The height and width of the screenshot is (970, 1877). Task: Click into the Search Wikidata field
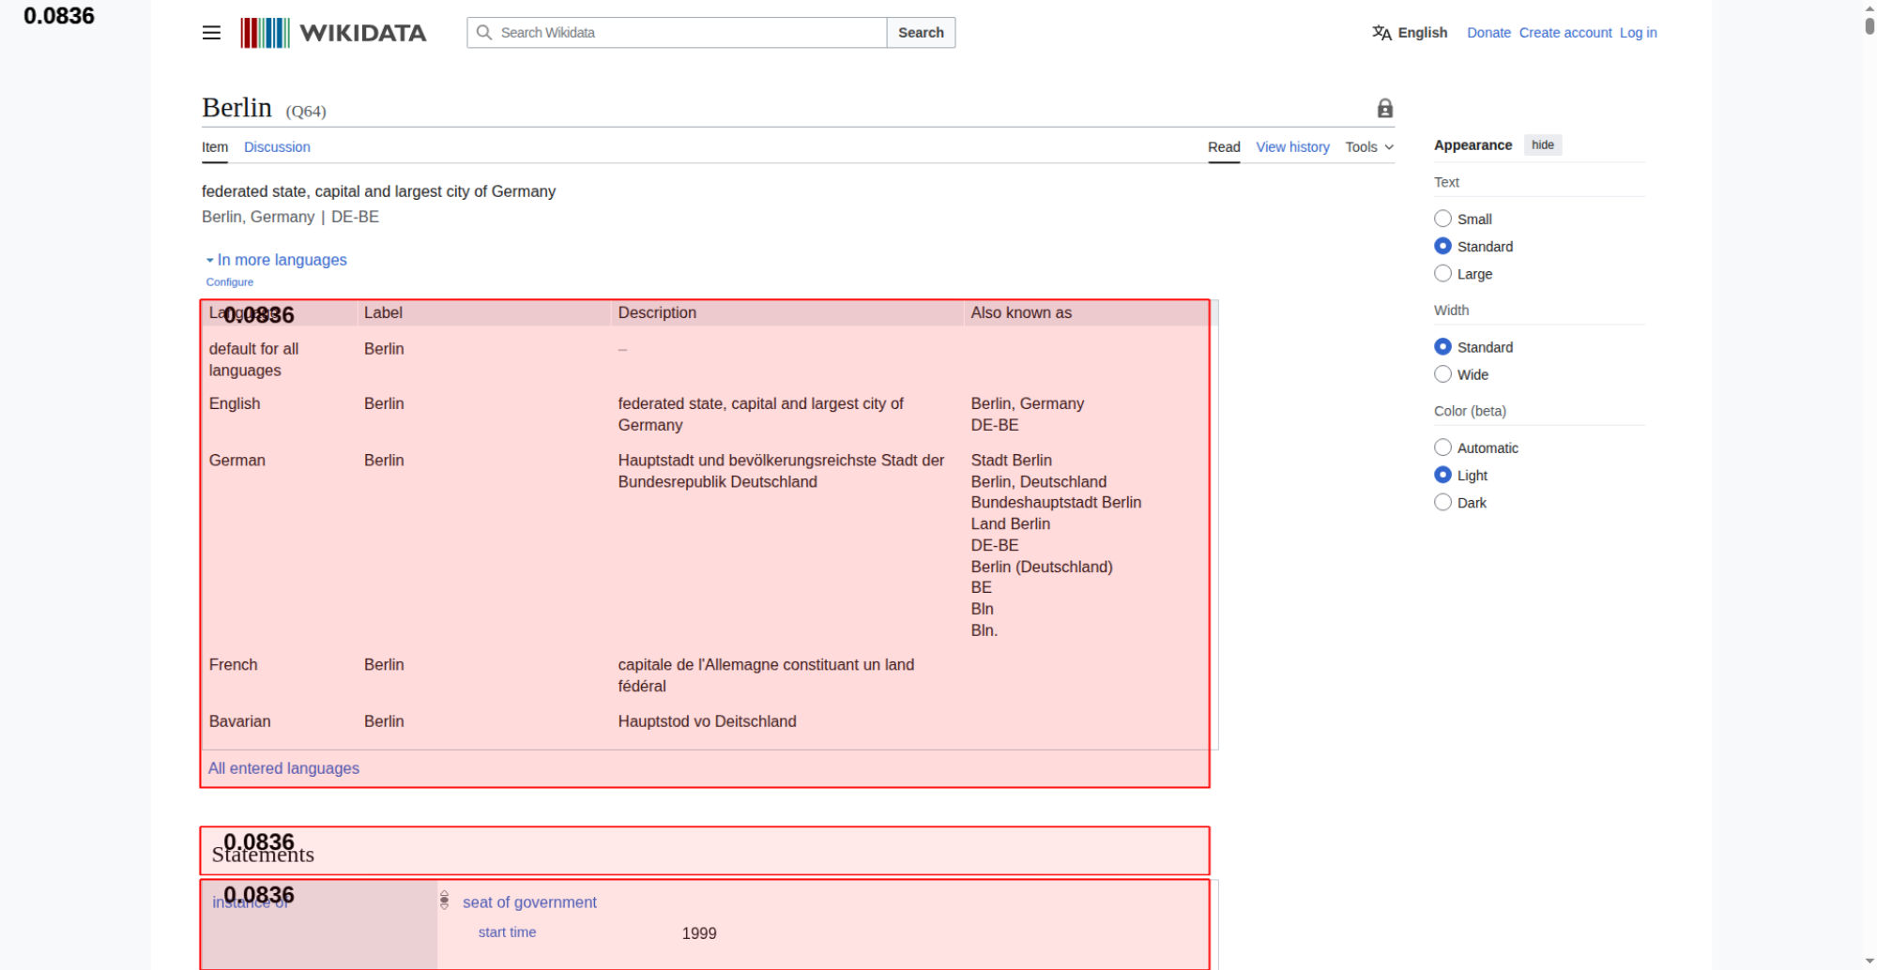click(685, 33)
